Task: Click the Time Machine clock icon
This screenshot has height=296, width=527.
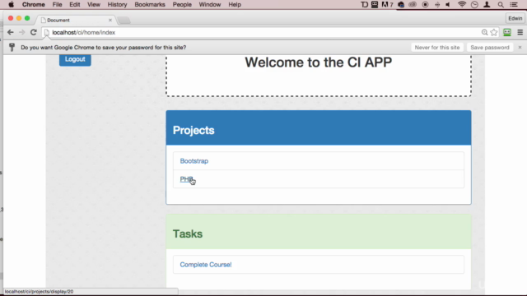Action: [x=474, y=4]
